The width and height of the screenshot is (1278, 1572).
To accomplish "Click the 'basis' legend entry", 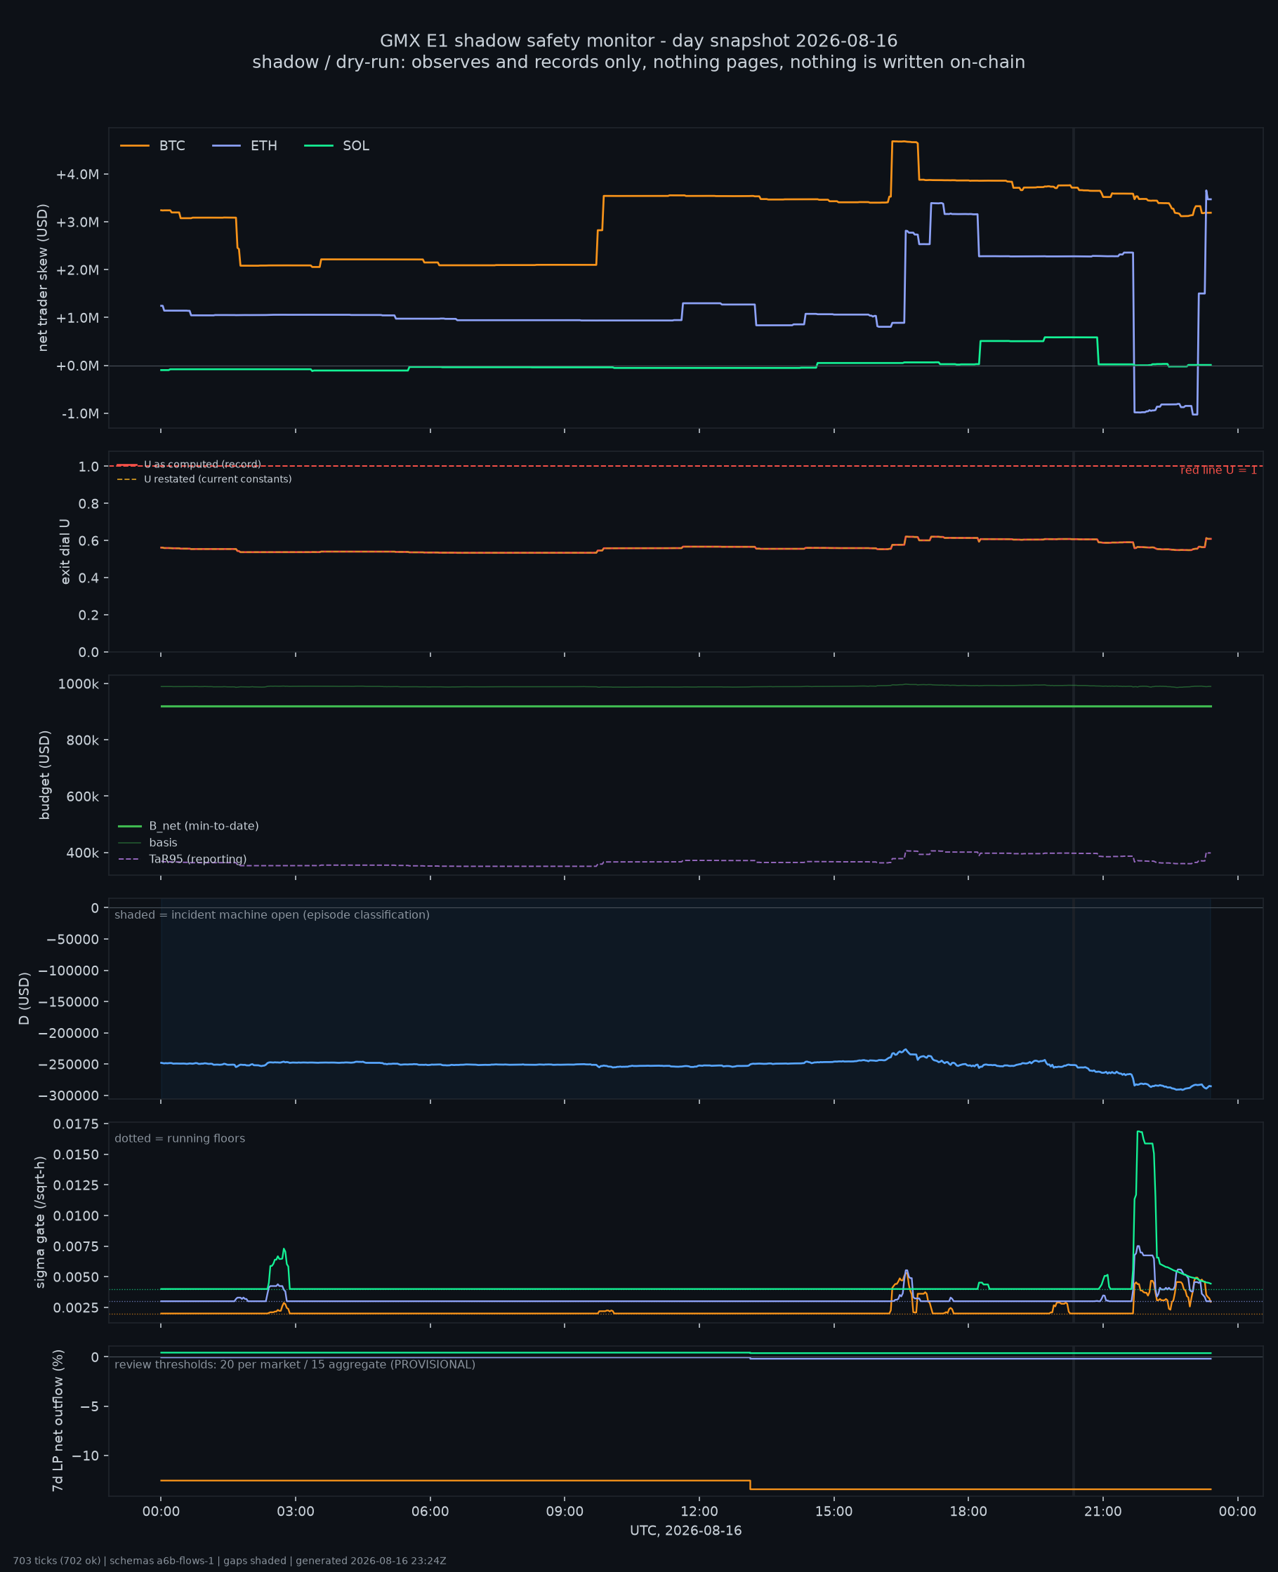I will (148, 842).
